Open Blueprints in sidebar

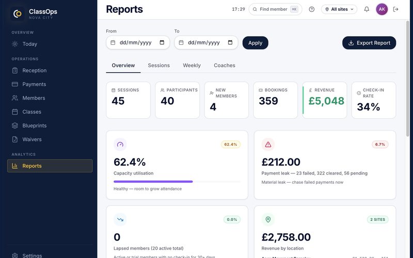[50, 125]
